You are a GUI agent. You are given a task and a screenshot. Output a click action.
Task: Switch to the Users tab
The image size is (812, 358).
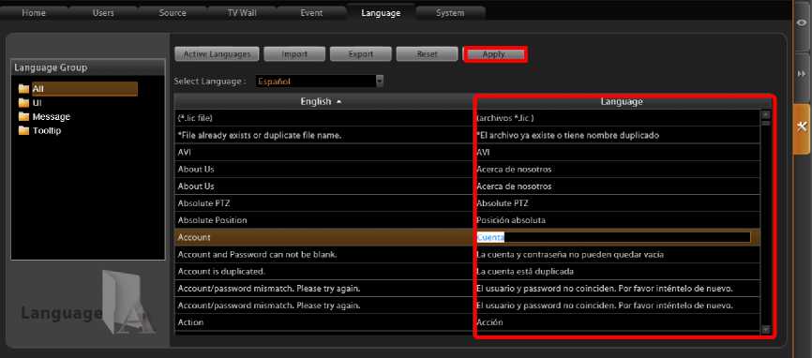[103, 13]
